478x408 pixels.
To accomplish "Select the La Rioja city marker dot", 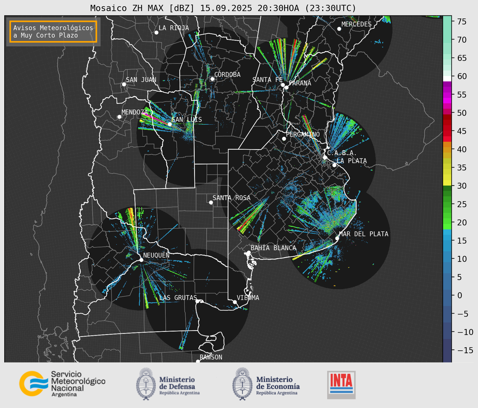I will [156, 33].
